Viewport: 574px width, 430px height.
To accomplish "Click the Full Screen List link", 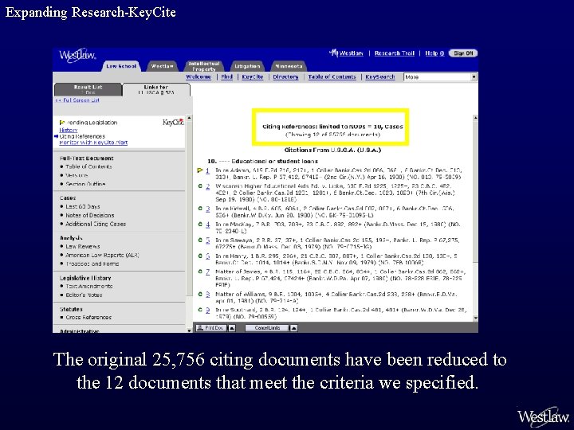I will tap(77, 100).
